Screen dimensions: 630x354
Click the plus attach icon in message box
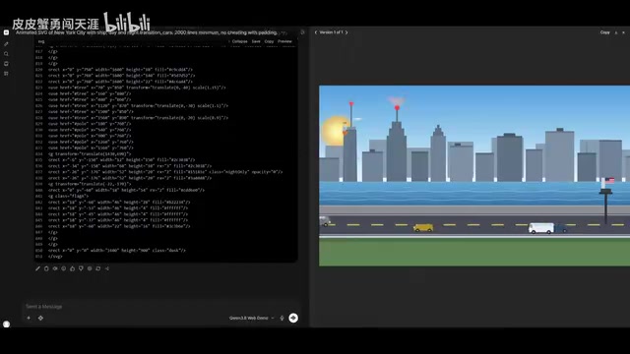point(29,318)
